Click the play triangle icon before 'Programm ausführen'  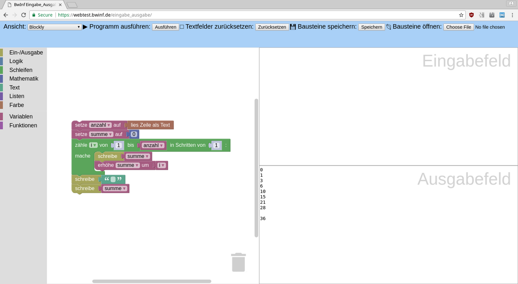point(85,27)
